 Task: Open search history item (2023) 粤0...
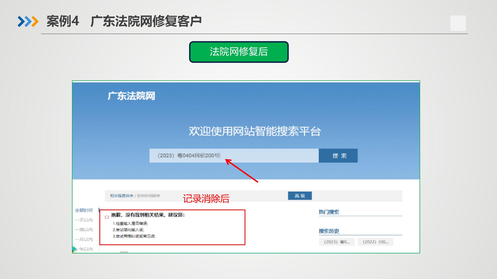pyautogui.click(x=337, y=242)
